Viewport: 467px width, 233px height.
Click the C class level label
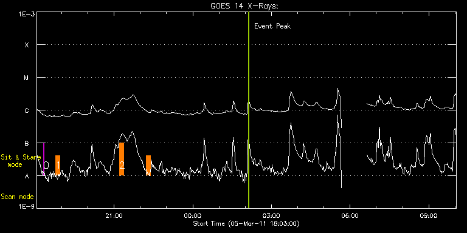[x=27, y=110]
